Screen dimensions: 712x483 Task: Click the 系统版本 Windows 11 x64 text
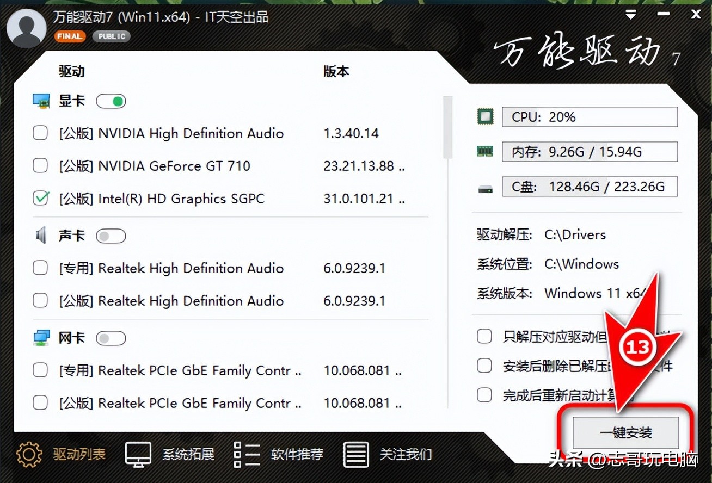[x=596, y=294]
